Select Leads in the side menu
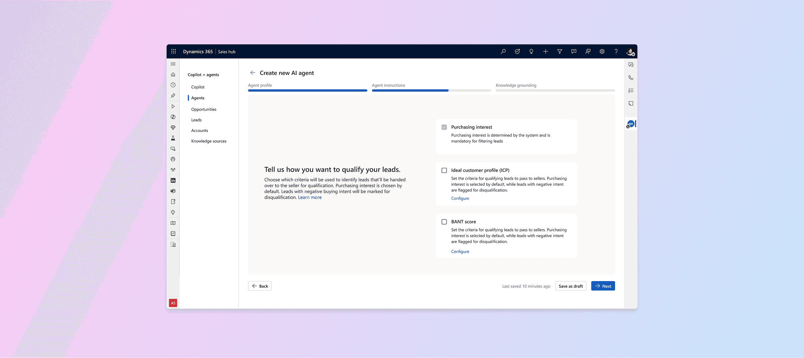Image resolution: width=804 pixels, height=358 pixels. pos(196,120)
